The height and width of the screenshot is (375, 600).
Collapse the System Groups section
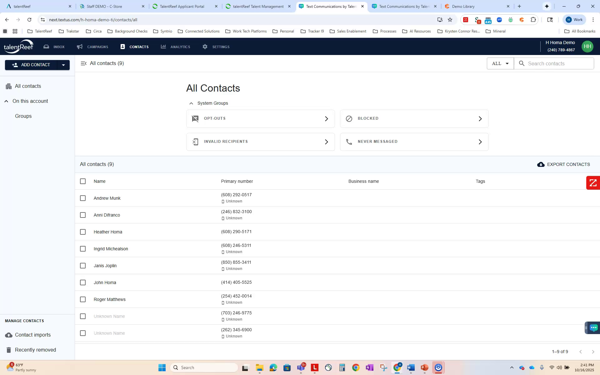(x=191, y=103)
